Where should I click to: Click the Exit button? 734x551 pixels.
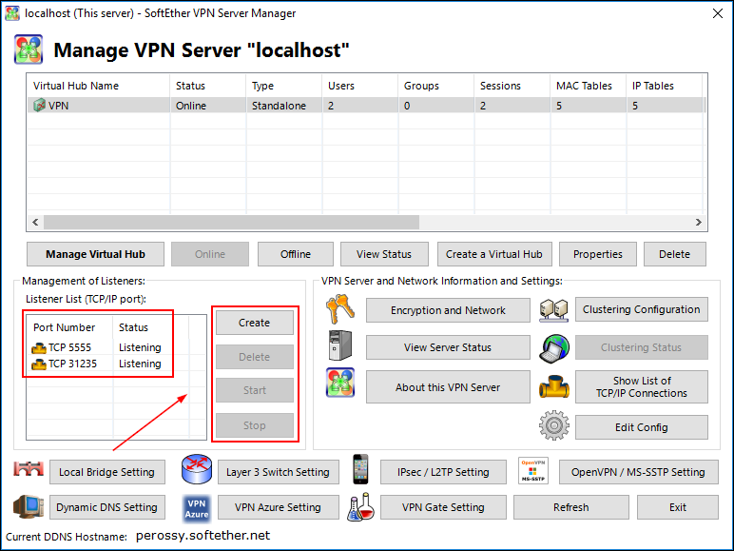677,507
